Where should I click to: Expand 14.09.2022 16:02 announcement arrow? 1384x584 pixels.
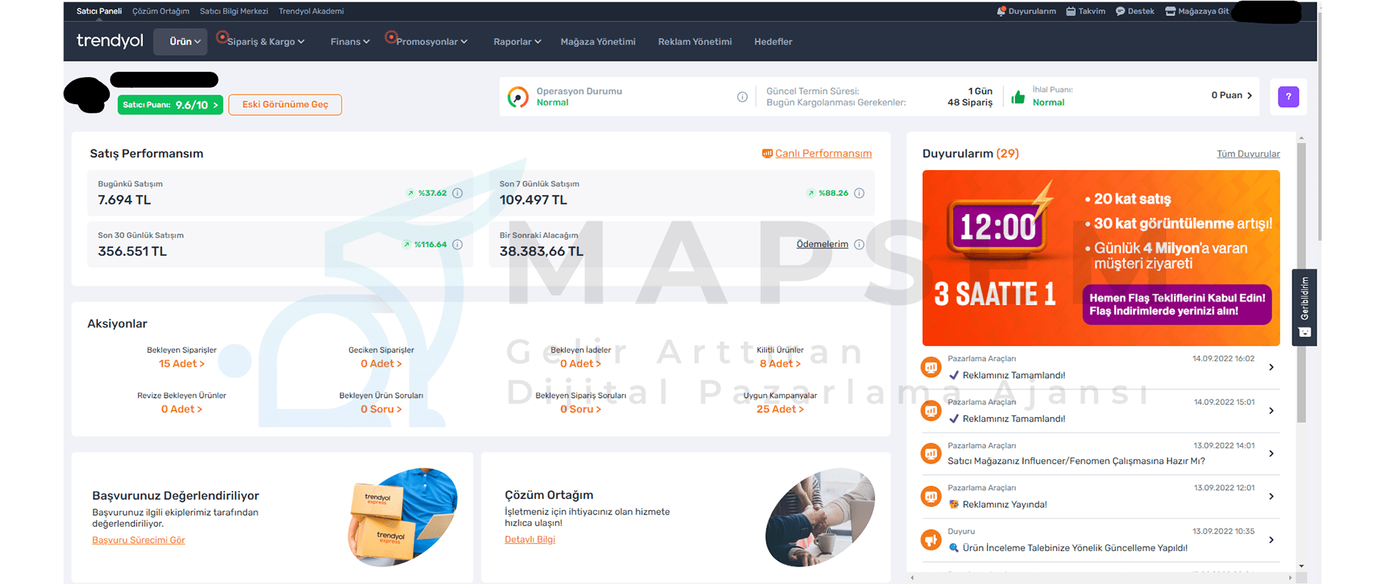pos(1271,367)
